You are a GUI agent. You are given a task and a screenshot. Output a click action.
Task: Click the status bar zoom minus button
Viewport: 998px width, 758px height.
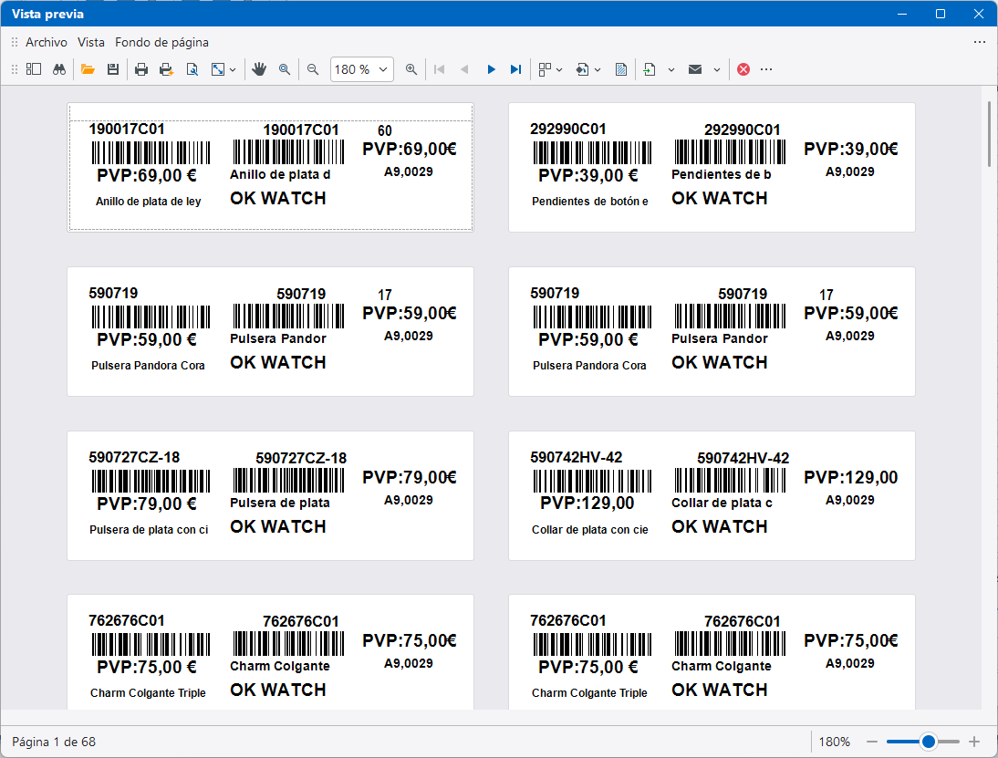[872, 742]
